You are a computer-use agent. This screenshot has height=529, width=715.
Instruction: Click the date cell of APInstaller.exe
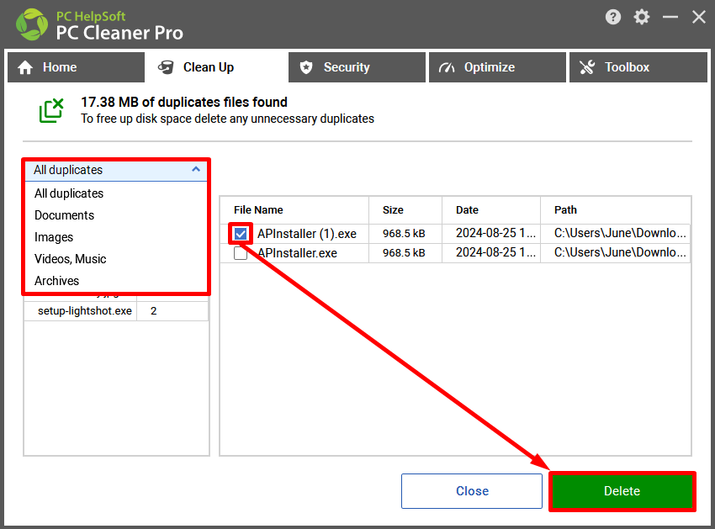click(491, 253)
